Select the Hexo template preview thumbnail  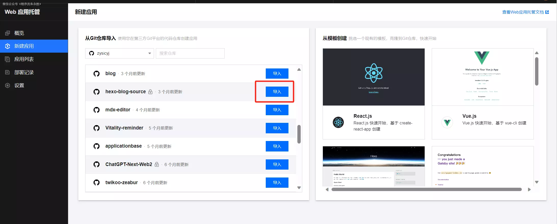click(374, 166)
